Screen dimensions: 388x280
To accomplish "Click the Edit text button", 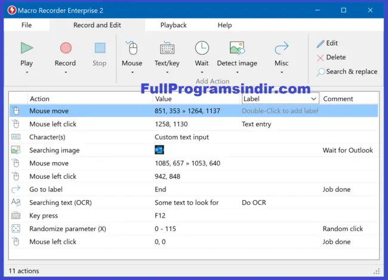I will click(332, 43).
